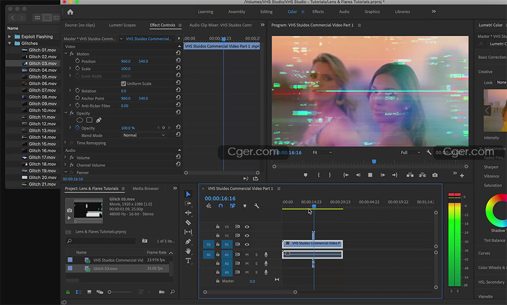
Task: Expand the Volume audio effect
Action: tap(66, 157)
